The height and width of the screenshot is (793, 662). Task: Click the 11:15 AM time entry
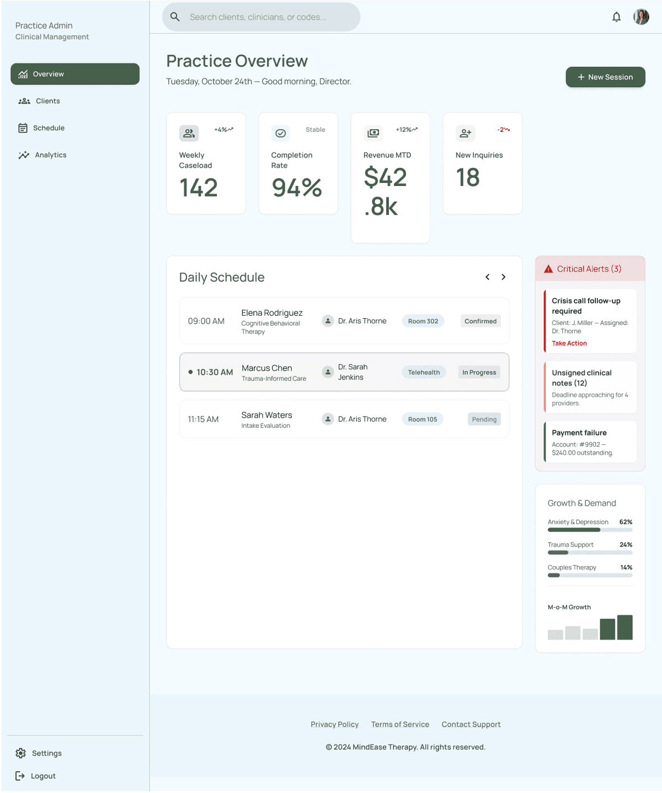point(203,419)
